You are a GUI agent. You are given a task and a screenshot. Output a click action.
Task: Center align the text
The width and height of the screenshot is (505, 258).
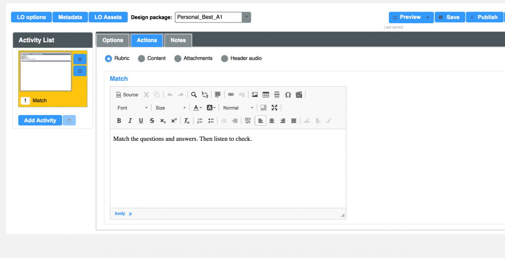272,121
